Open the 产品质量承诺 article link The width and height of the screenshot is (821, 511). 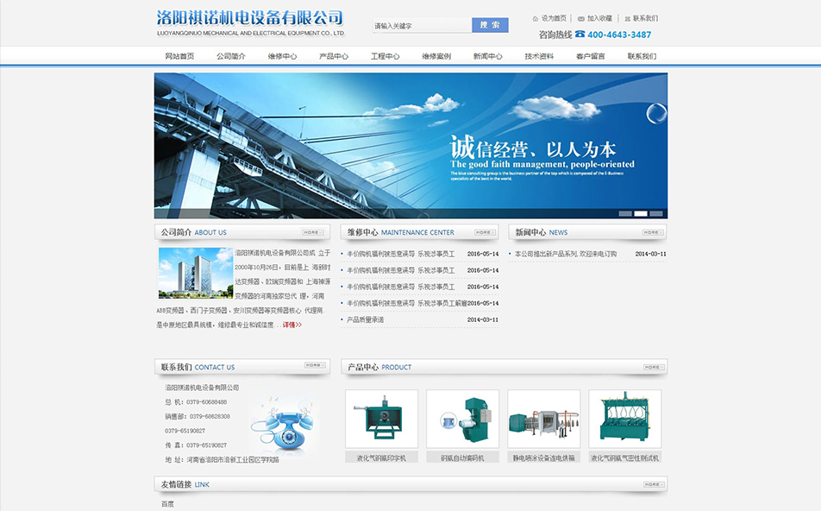pos(366,319)
